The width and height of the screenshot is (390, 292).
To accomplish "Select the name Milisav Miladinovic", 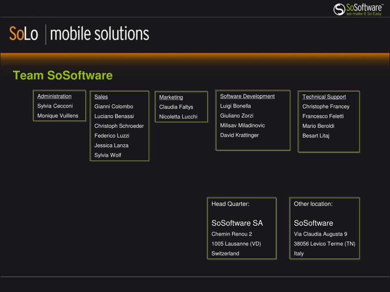I will pos(243,125).
